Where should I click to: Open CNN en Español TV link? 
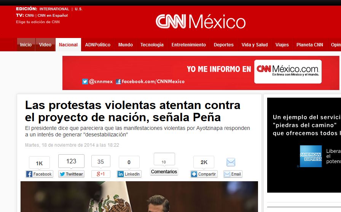53,16
